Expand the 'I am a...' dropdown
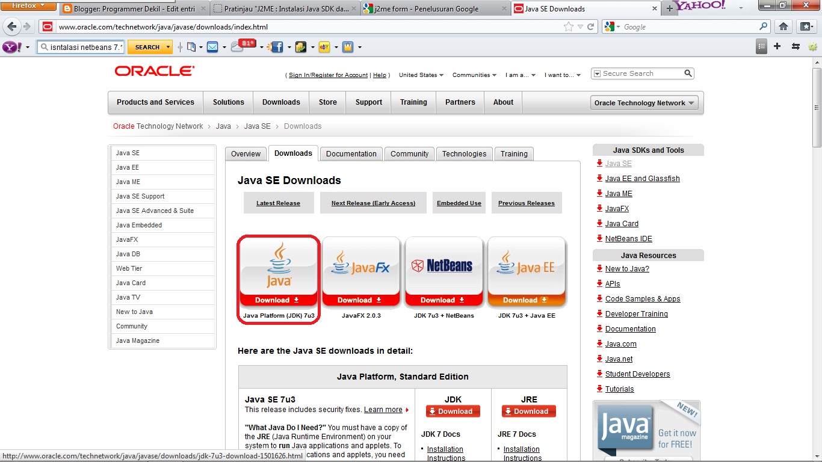Viewport: 822px width, 462px height. (521, 75)
